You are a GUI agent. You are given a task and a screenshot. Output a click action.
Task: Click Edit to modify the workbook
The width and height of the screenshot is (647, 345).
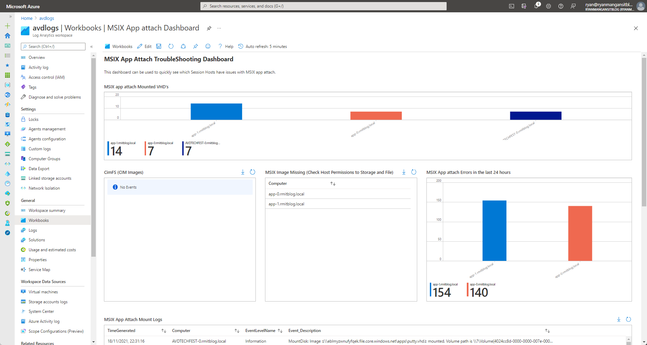[x=144, y=46]
